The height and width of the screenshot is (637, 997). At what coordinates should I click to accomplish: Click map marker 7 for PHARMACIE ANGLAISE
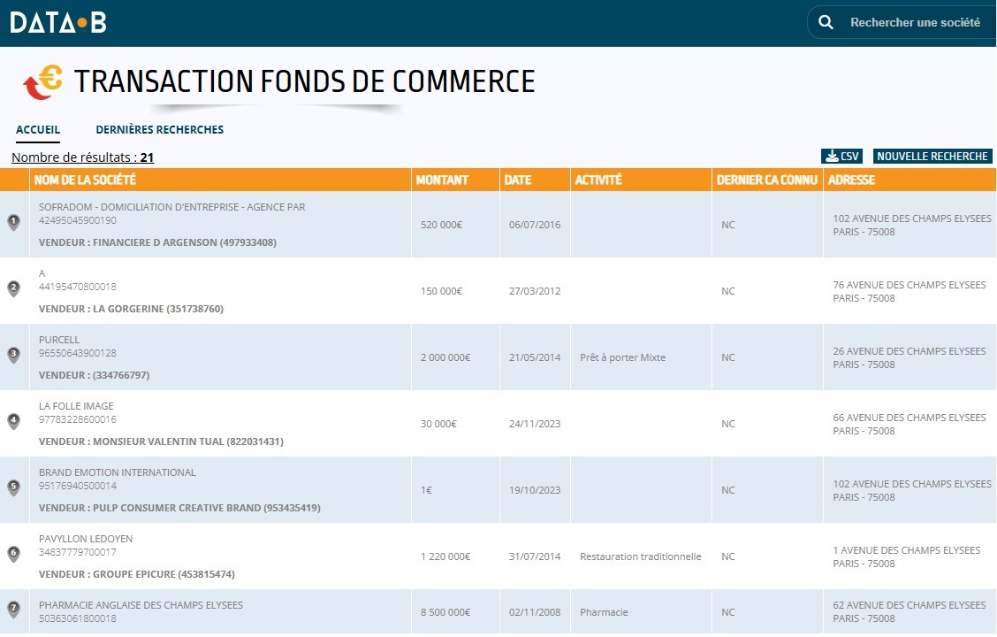[13, 609]
